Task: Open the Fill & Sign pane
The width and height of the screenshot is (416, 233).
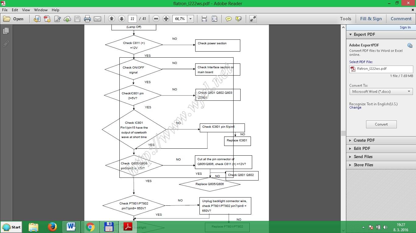Action: tap(371, 19)
